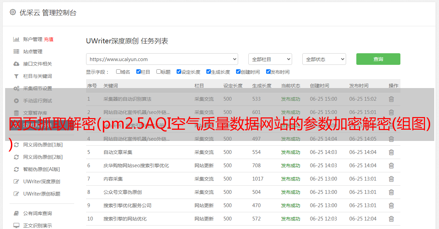This screenshot has width=439, height=229.
Task: Enable the 域名 display field checkbox
Action: [x=118, y=72]
